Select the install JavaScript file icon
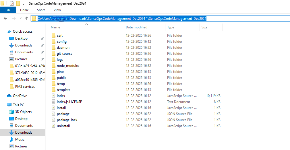 [x=53, y=108]
